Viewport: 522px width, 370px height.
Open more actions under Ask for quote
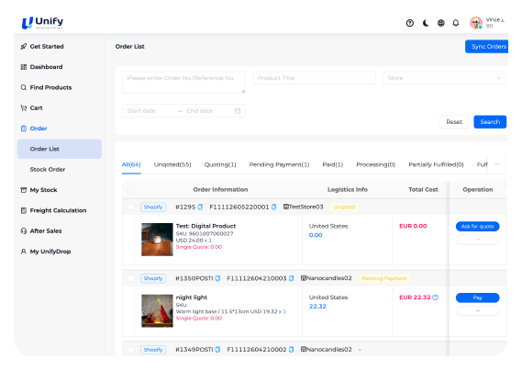point(477,239)
